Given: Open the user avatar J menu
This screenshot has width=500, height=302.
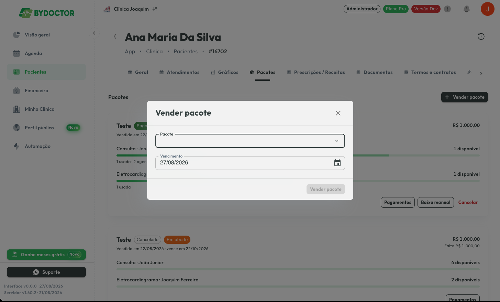Looking at the screenshot, I should point(487,9).
